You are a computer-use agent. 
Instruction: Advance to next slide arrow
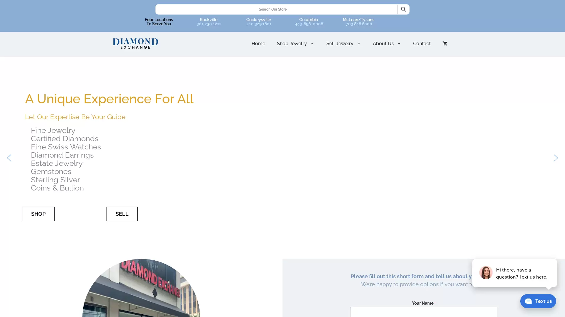(x=555, y=158)
